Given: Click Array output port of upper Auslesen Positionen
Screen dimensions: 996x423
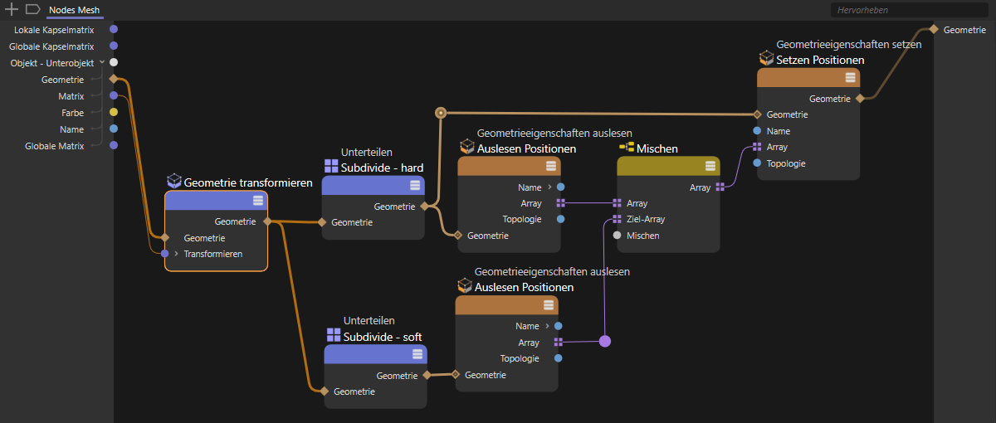Looking at the screenshot, I should click(x=561, y=203).
